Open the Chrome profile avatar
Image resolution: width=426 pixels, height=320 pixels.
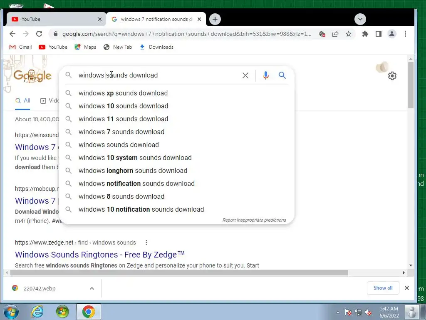pos(392,34)
